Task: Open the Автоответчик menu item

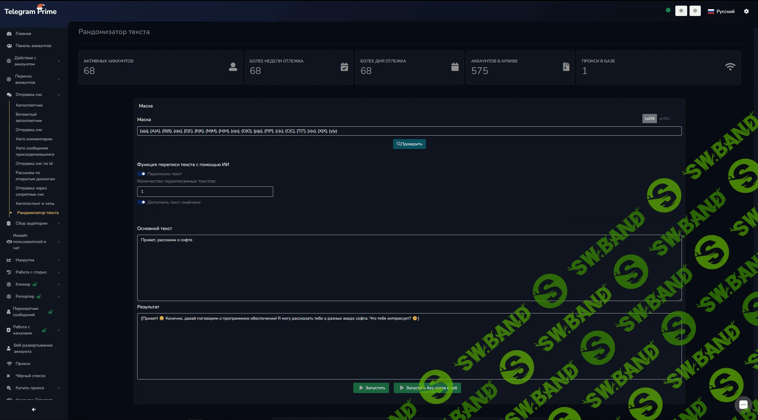Action: pyautogui.click(x=29, y=105)
